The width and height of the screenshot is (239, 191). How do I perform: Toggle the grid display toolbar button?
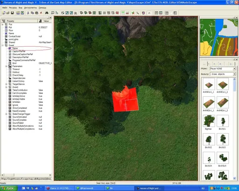coord(105,13)
